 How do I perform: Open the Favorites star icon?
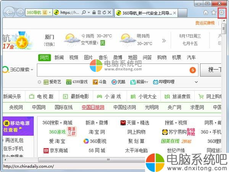click(x=214, y=13)
